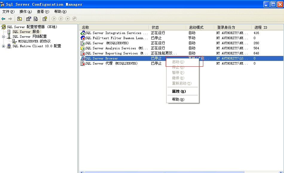Viewport: 284px width, 173px height.
Task: Select the SQL Server 代理 (MSSQLSERVER) row name
Action: [112, 63]
